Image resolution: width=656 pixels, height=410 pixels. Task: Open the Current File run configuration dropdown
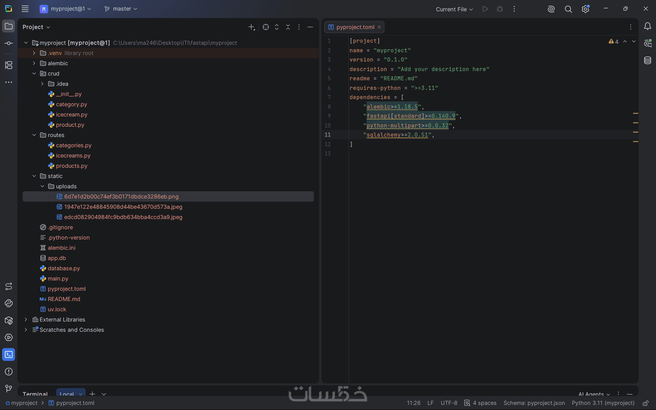coord(454,9)
